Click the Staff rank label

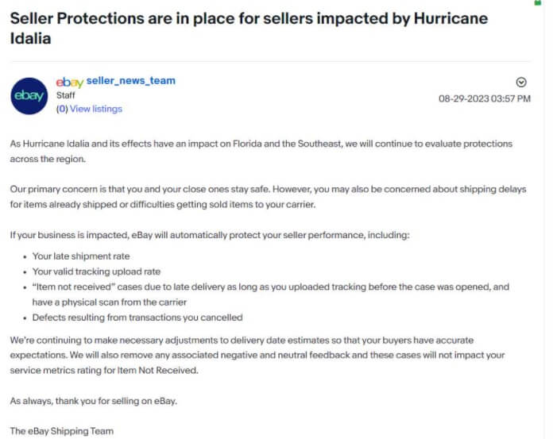(66, 94)
